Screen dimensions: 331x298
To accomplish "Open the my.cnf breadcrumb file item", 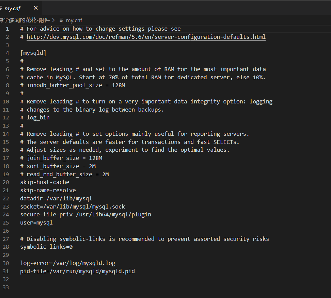I will pyautogui.click(x=74, y=20).
